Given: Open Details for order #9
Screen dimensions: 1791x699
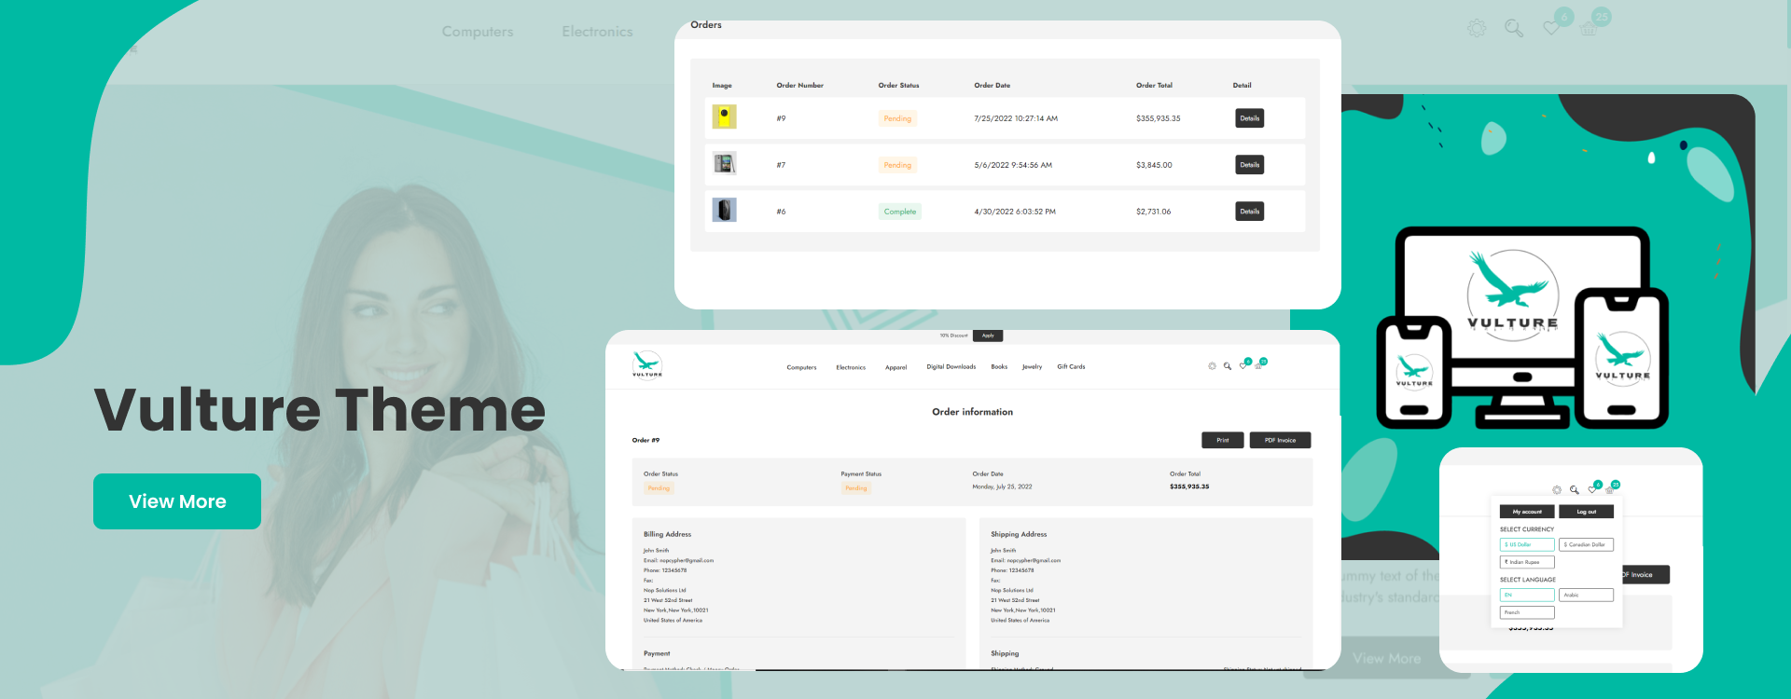Looking at the screenshot, I should tap(1250, 118).
